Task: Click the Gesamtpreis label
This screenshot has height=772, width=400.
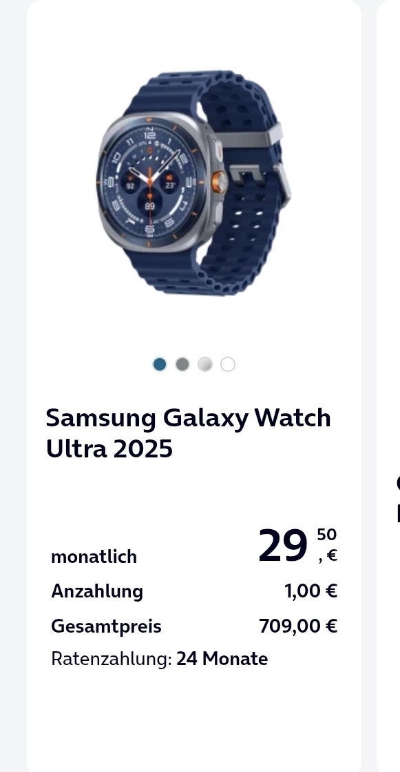Action: pyautogui.click(x=106, y=626)
